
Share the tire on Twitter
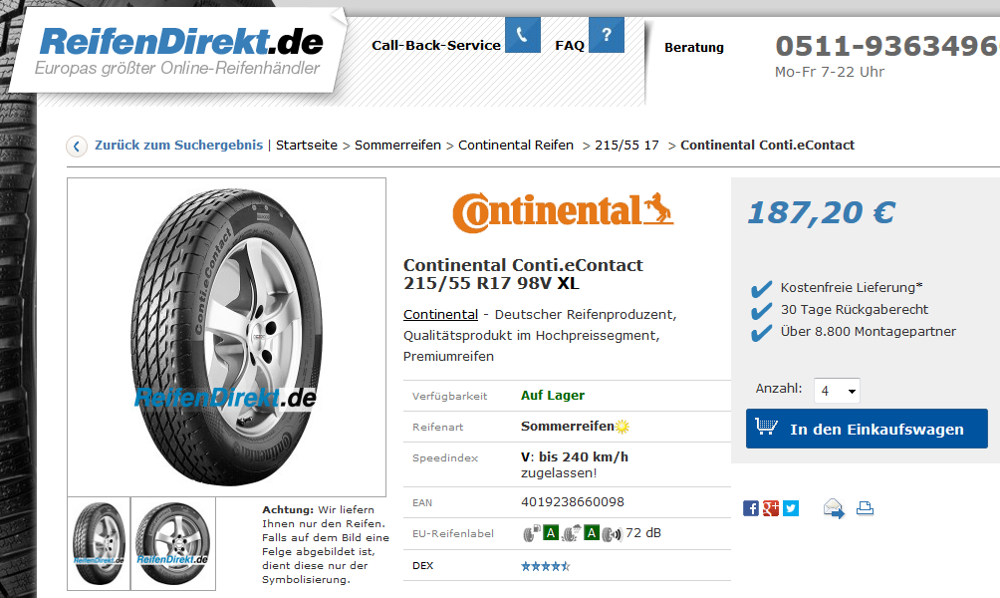click(791, 508)
